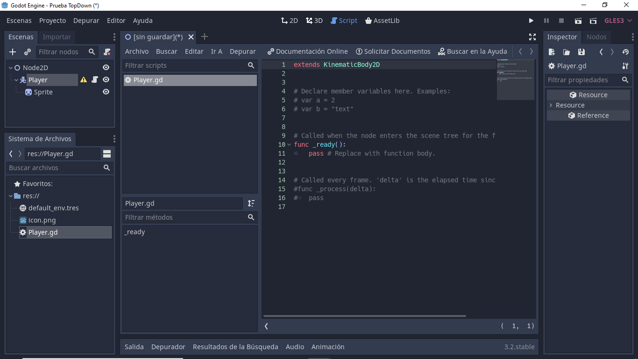Open the script Ir A menu
This screenshot has width=638, height=359.
coord(217,51)
